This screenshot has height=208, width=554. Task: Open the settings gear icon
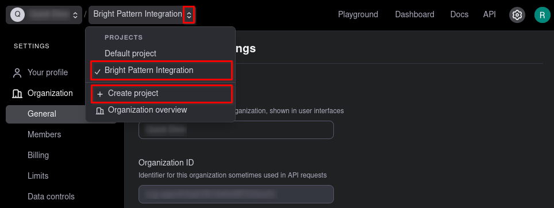click(517, 15)
